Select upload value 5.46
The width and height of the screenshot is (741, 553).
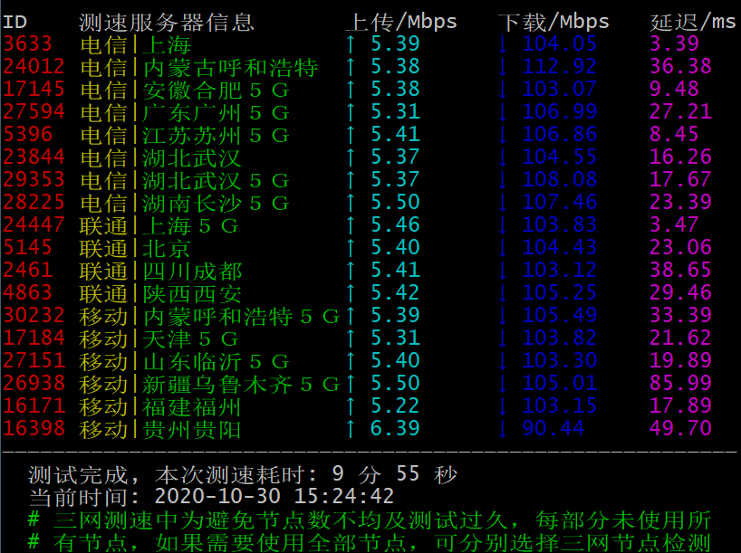point(395,224)
